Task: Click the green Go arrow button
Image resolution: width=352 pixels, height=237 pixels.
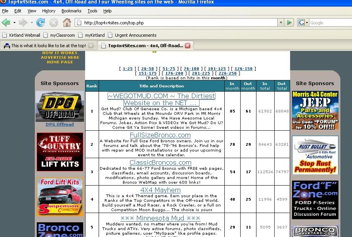Action: coord(289,23)
